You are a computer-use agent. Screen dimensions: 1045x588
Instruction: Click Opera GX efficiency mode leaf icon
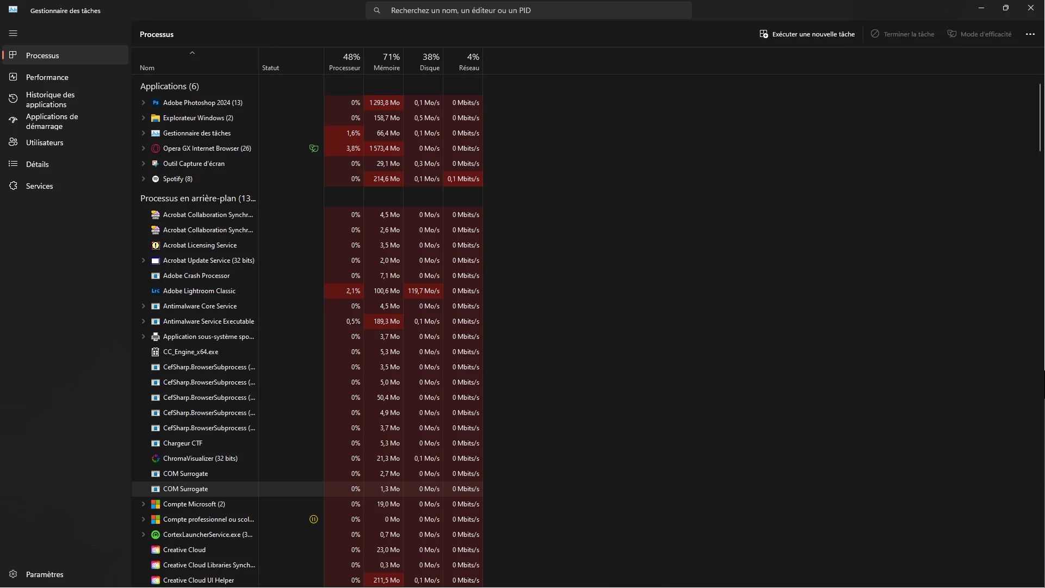click(313, 148)
